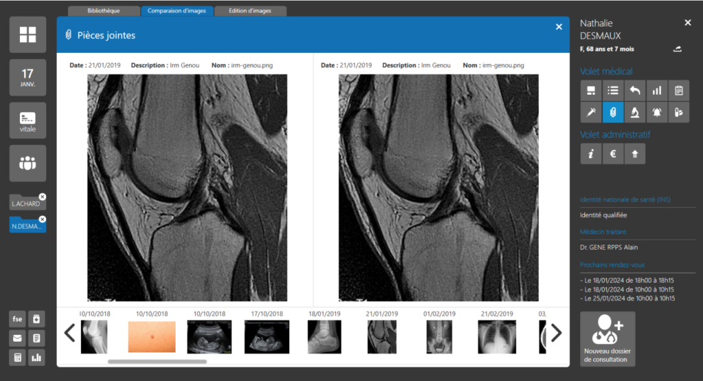Open the L.ACHARD patient folder
The width and height of the screenshot is (703, 381).
point(26,203)
